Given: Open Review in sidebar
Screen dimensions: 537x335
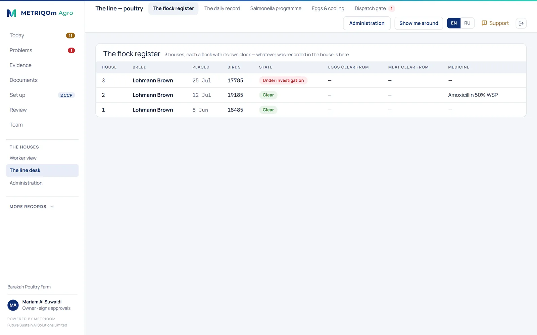Looking at the screenshot, I should click(42, 110).
